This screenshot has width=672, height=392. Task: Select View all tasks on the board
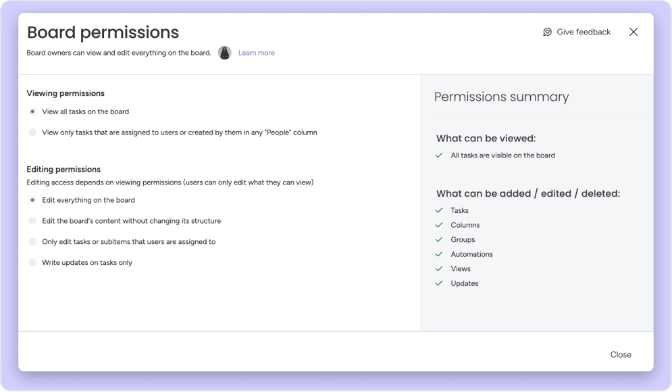[32, 112]
